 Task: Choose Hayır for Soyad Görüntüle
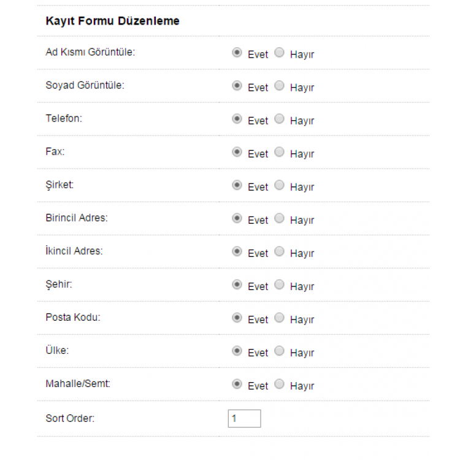pos(279,86)
